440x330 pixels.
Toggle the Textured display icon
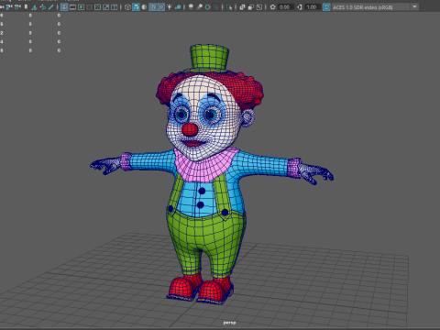(x=160, y=7)
